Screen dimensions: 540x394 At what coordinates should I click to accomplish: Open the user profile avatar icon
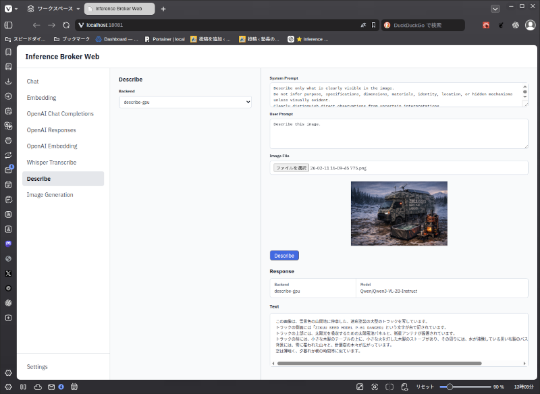(x=530, y=25)
